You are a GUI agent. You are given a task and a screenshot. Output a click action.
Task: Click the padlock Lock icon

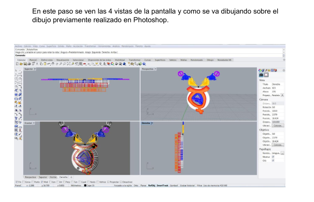[x=104, y=64]
